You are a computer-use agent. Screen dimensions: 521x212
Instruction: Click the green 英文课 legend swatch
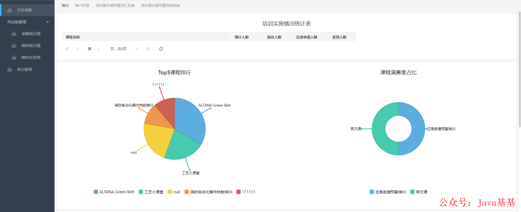point(412,192)
